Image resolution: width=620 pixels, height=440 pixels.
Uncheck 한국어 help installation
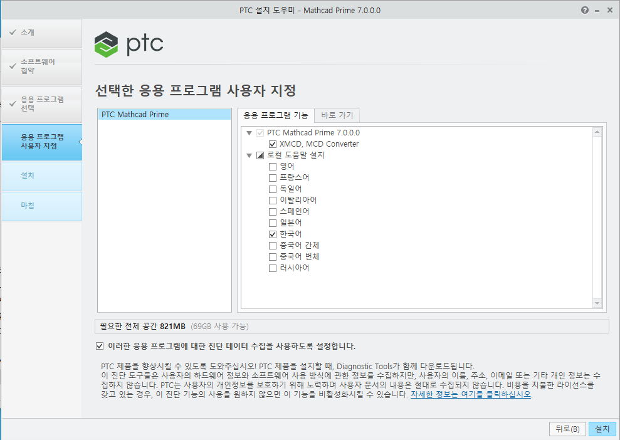click(273, 234)
